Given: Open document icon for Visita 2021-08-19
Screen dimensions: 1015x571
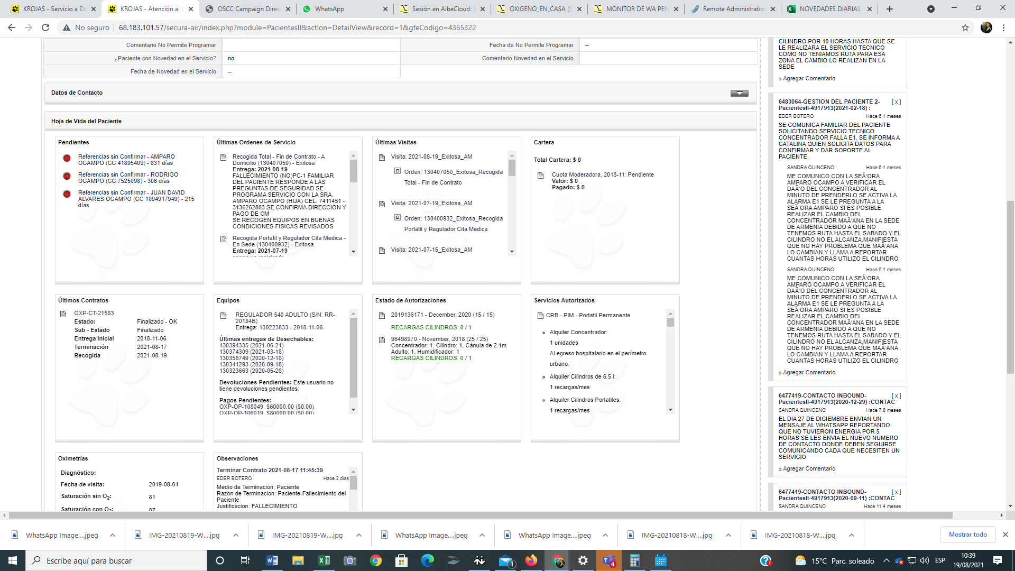Looking at the screenshot, I should 382,158.
